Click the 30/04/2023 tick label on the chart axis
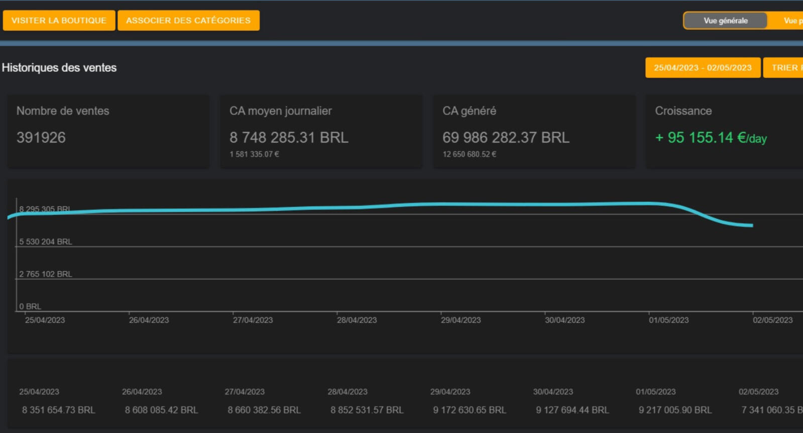The image size is (803, 433). [x=564, y=320]
